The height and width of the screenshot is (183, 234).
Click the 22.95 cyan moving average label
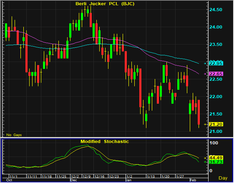(x=216, y=64)
